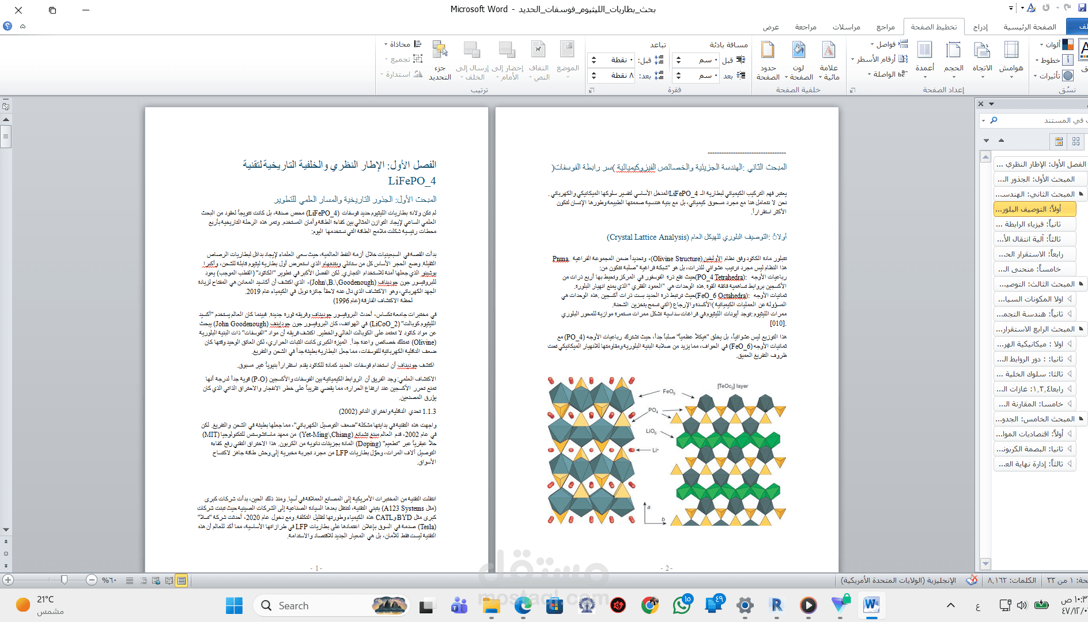Click the Windows taskbar Search box
The width and height of the screenshot is (1088, 622).
331,605
